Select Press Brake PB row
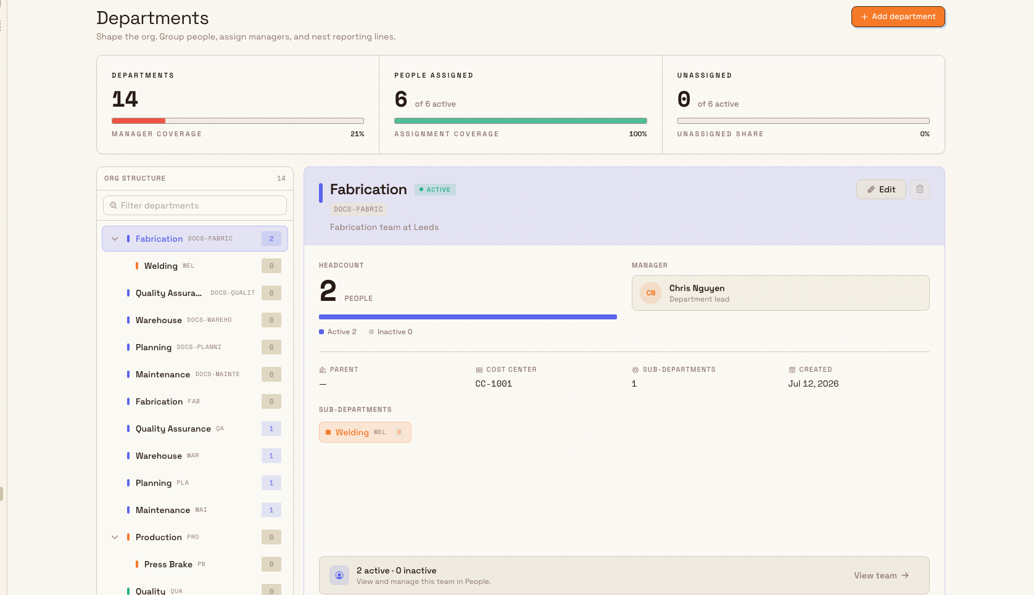The width and height of the screenshot is (1034, 595). pos(195,564)
